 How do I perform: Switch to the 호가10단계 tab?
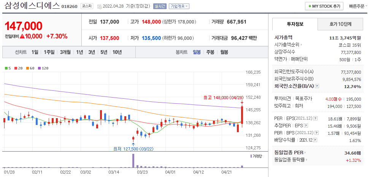click(340, 24)
